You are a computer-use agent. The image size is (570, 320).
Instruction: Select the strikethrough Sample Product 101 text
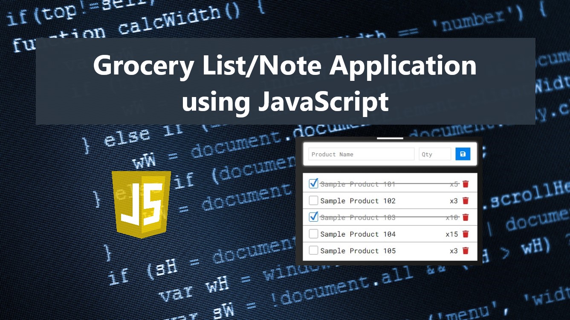pyautogui.click(x=357, y=184)
